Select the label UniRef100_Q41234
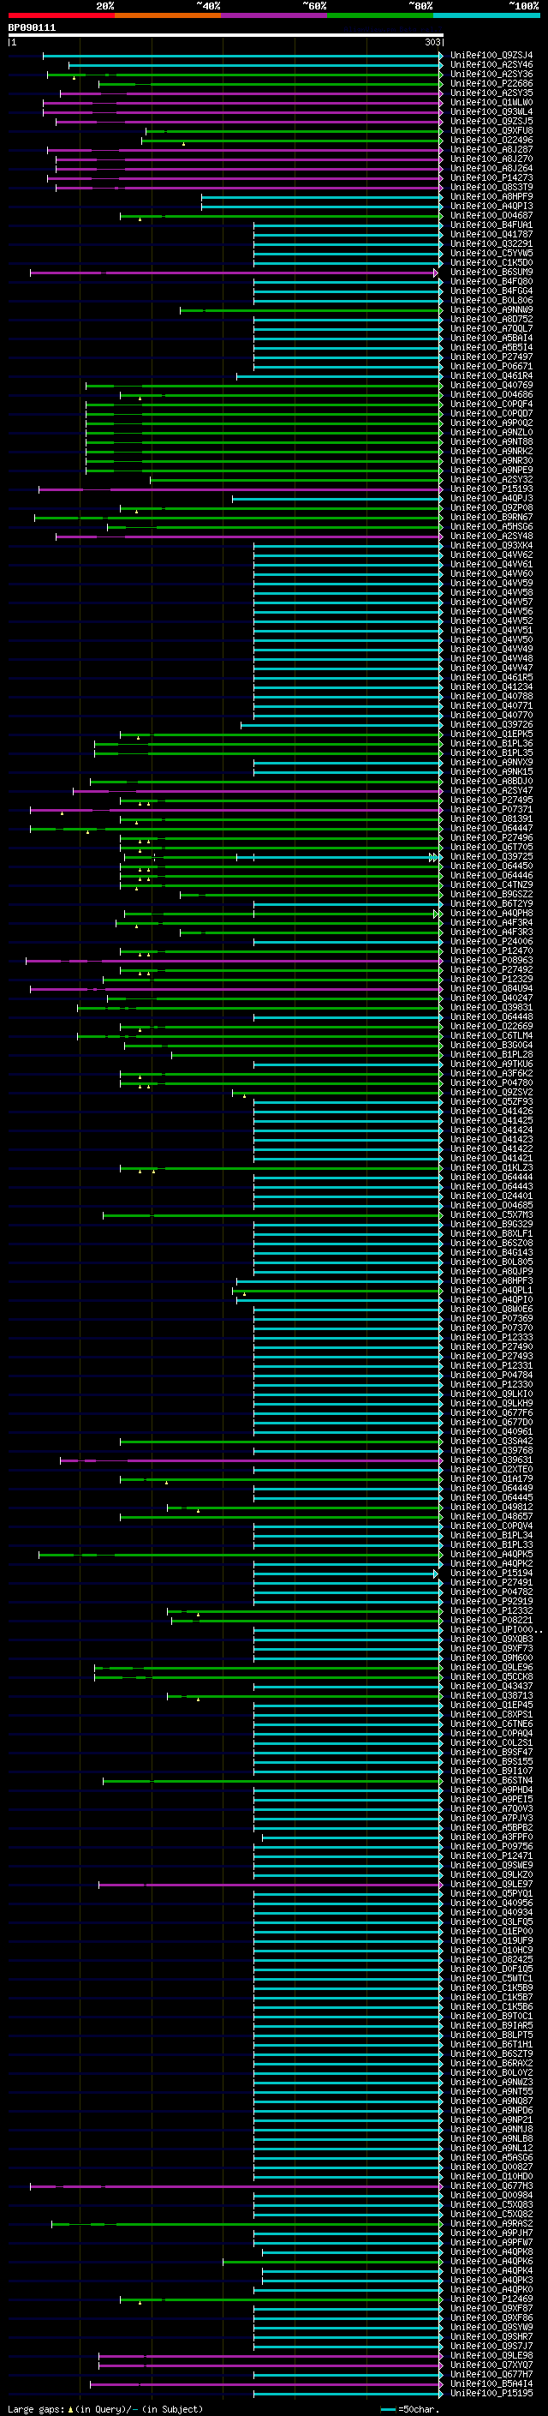Screen dimensions: 548x2416 (491, 686)
